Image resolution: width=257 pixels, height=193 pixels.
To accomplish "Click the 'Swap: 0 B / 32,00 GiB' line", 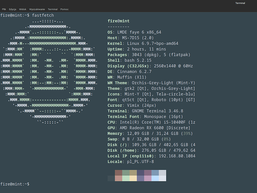I will pos(139,139).
